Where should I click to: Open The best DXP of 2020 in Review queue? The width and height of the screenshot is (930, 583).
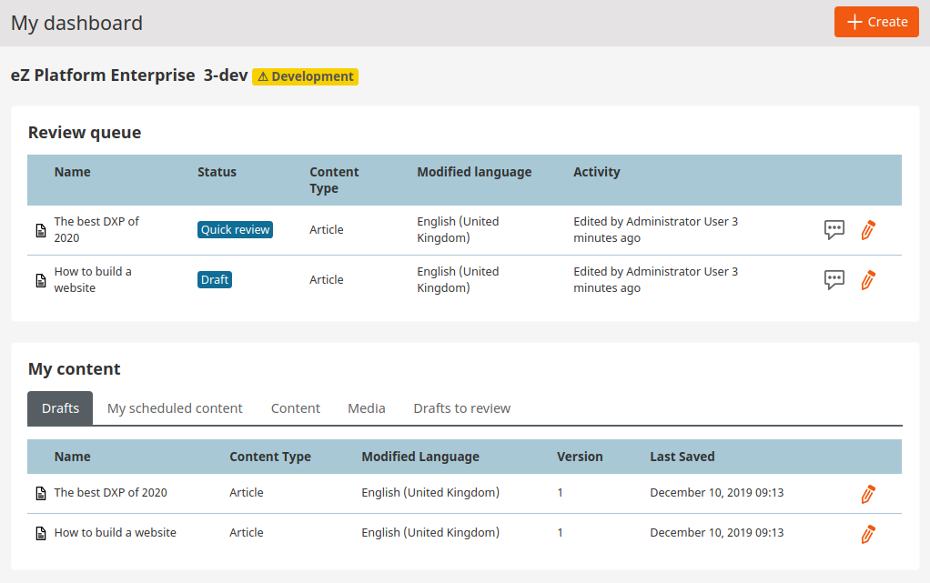tap(96, 229)
